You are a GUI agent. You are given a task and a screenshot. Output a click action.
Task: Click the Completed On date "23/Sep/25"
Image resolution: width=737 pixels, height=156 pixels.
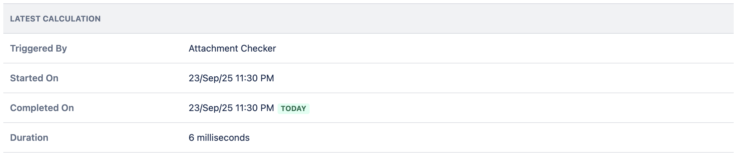[x=211, y=108]
